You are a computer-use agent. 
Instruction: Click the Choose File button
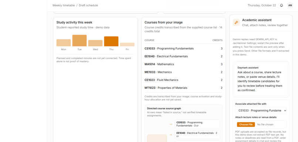246,125
